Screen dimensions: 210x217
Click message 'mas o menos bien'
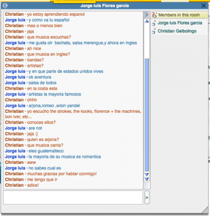45,25
